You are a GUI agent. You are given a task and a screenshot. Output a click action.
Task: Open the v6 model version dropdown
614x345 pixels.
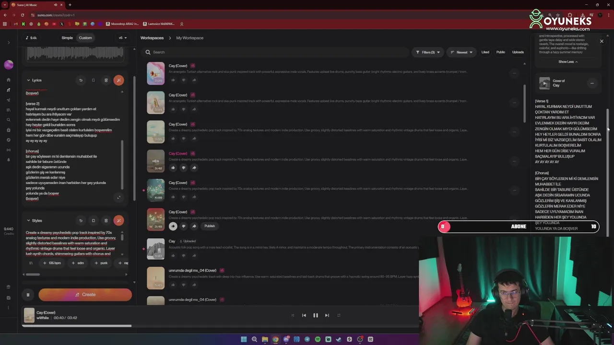pyautogui.click(x=123, y=38)
